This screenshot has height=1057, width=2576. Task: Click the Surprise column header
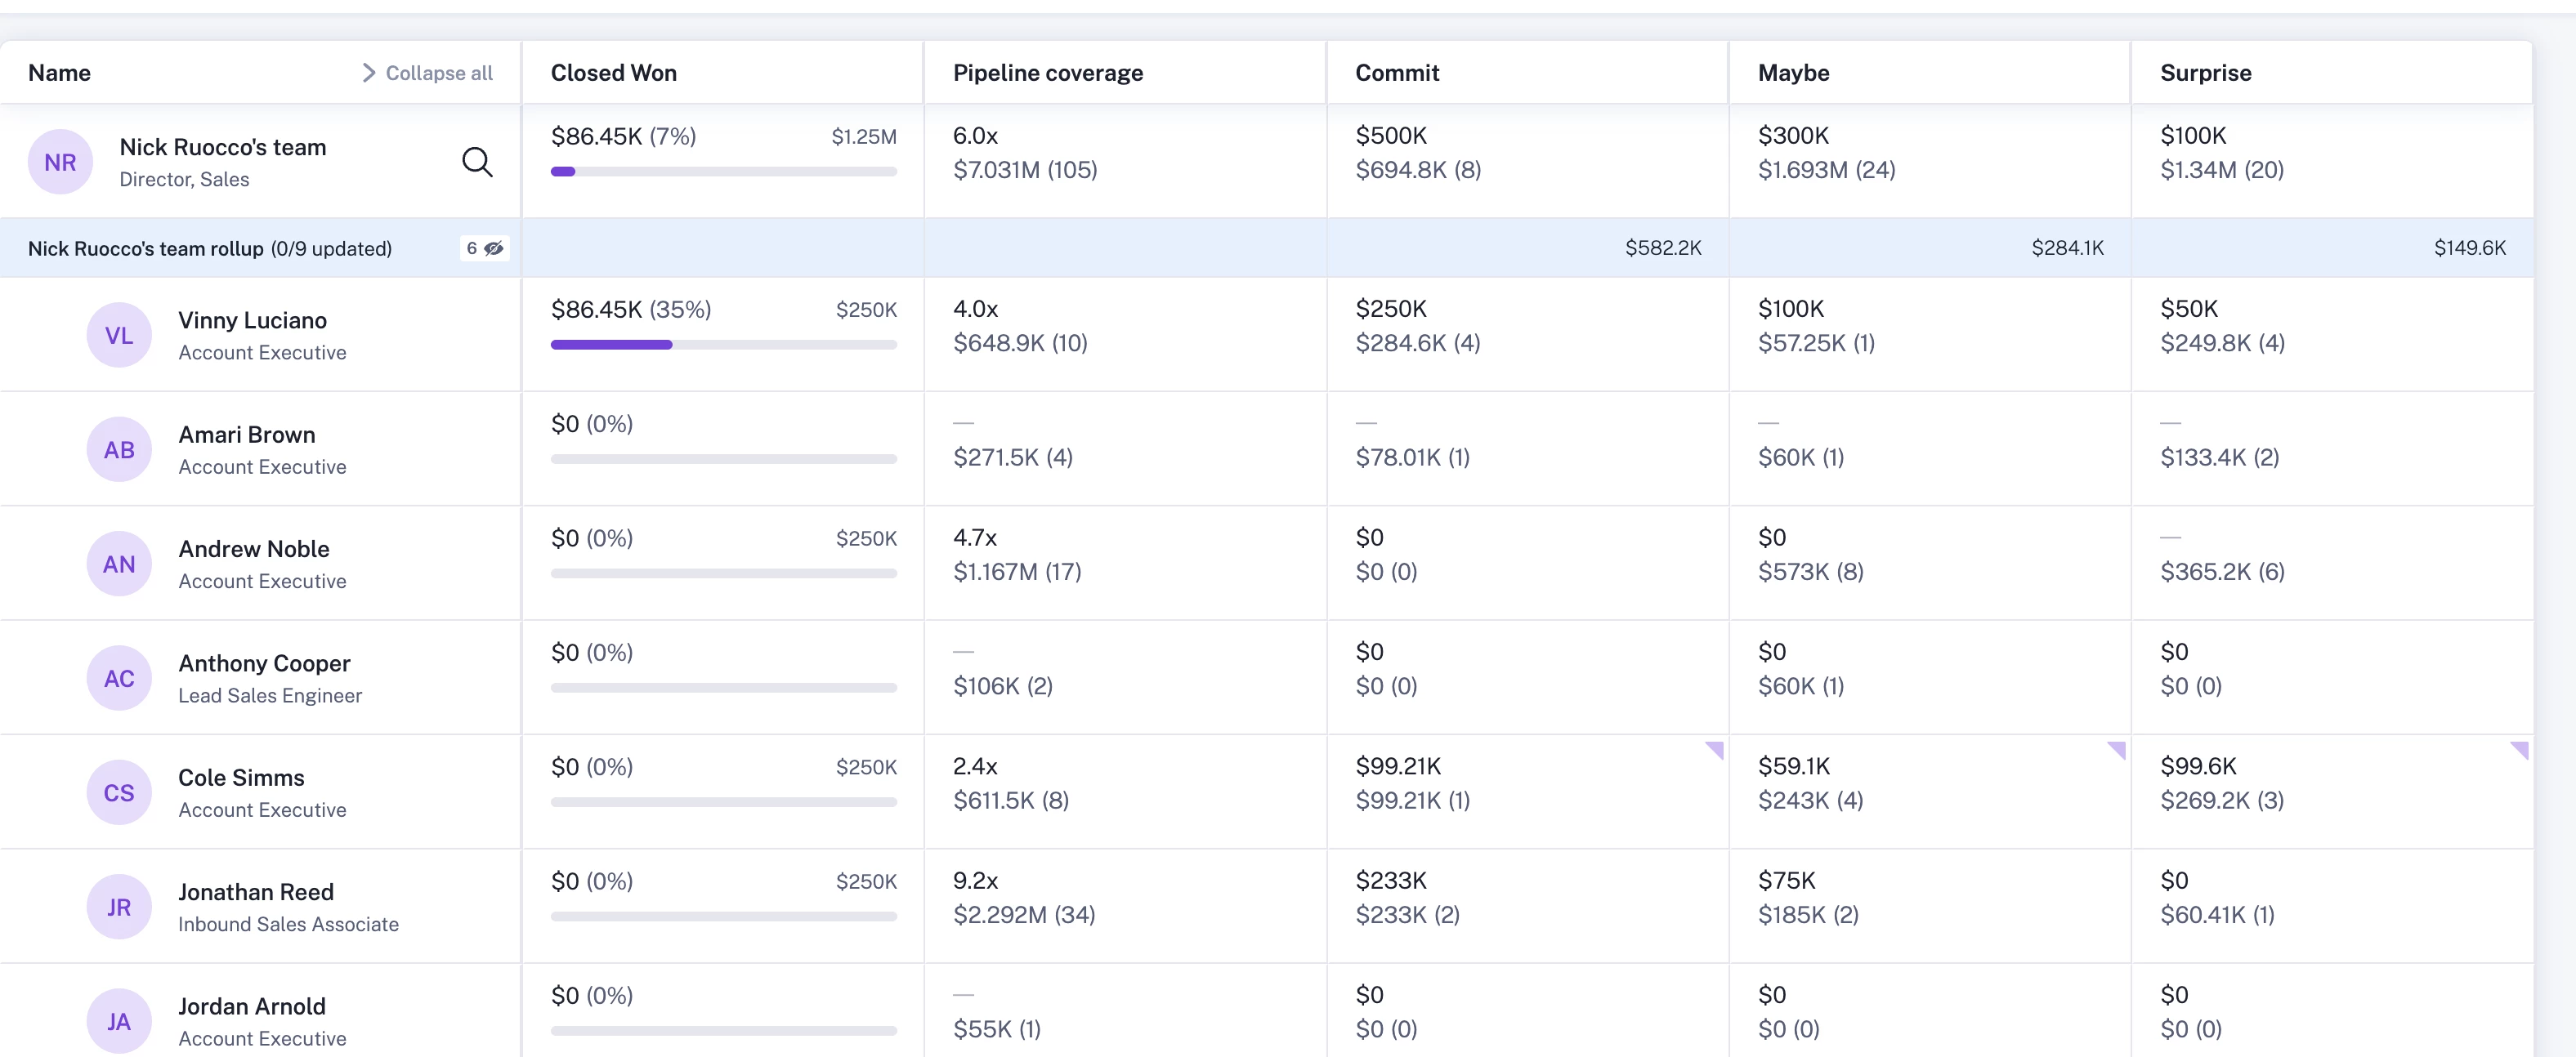[2205, 73]
